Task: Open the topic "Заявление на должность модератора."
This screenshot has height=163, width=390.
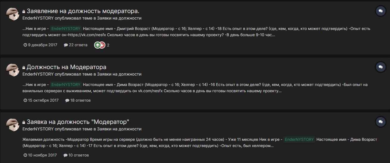Action: pyautogui.click(x=83, y=11)
